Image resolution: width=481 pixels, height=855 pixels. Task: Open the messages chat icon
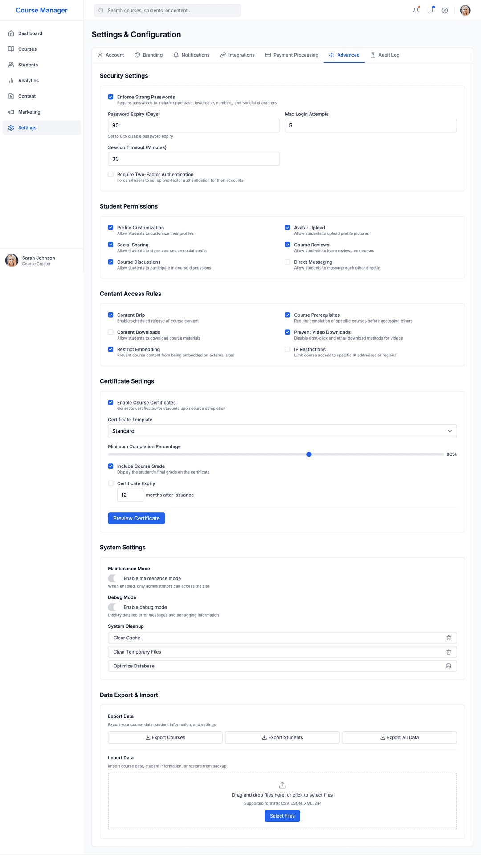(x=430, y=10)
